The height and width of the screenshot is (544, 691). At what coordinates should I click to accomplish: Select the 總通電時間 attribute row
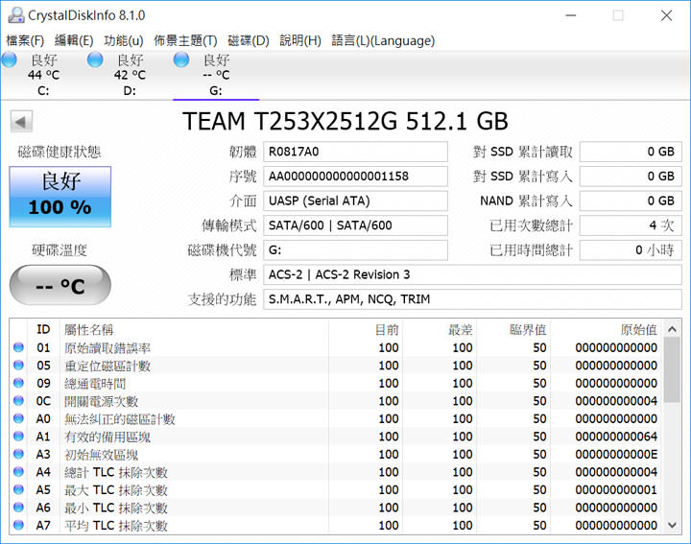(337, 383)
